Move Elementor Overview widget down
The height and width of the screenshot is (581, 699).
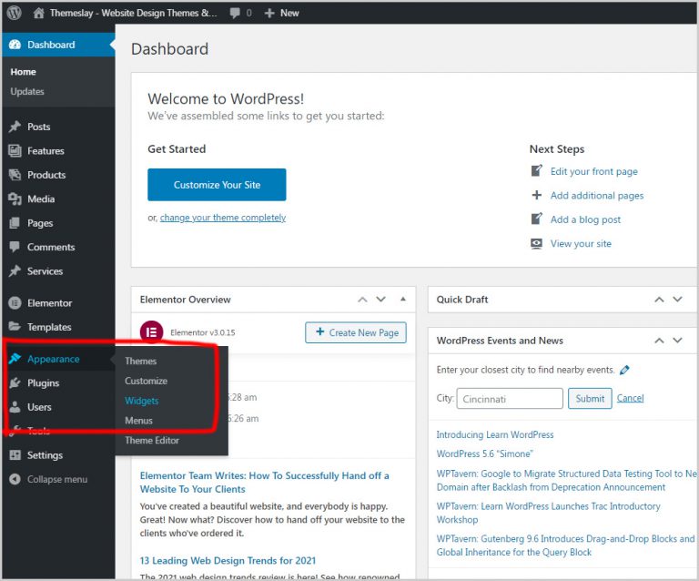[x=380, y=300]
